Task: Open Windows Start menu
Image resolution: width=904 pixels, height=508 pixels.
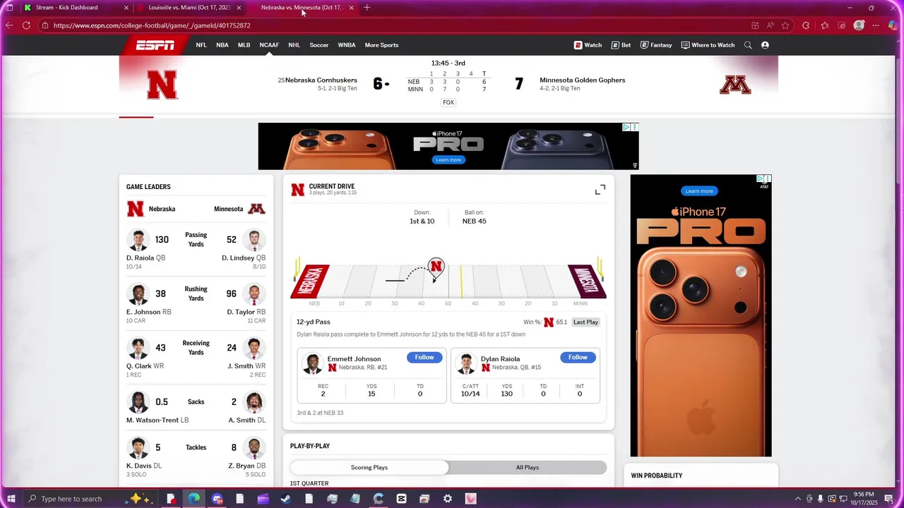Action: pyautogui.click(x=11, y=499)
